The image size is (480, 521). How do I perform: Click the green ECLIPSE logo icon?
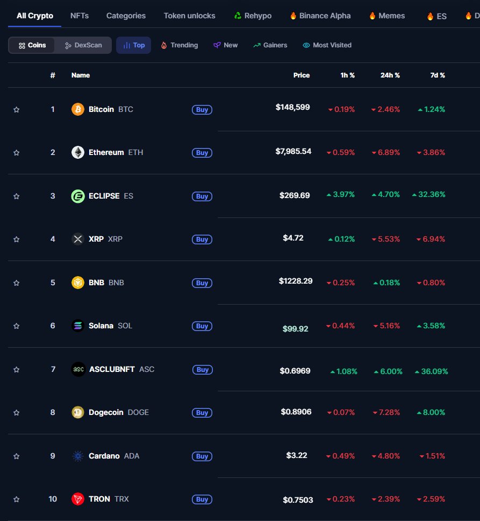tap(77, 196)
